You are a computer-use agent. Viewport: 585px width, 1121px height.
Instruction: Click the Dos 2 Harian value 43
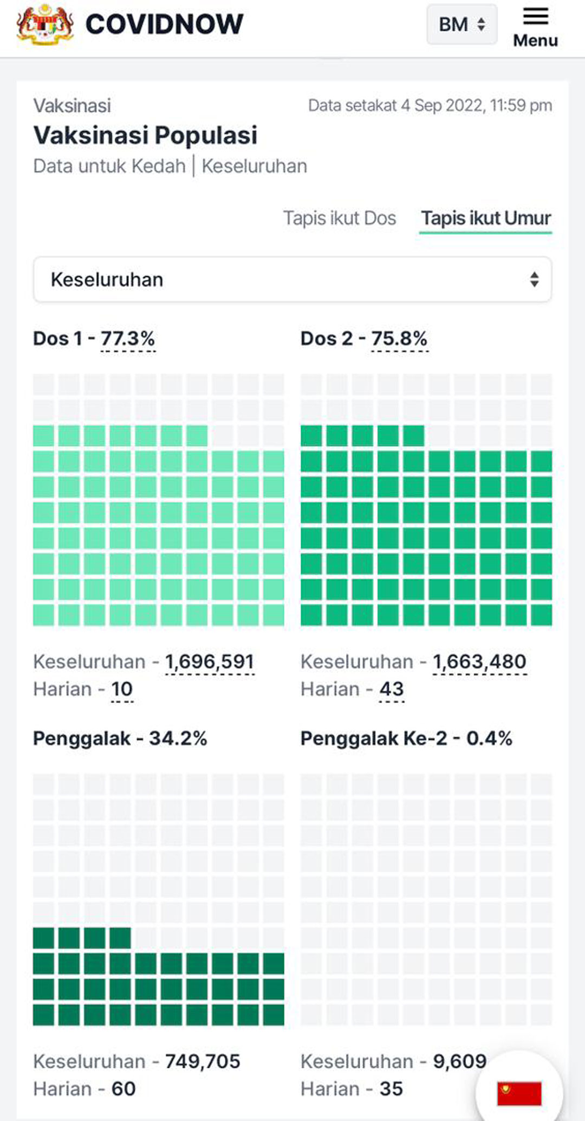pyautogui.click(x=392, y=689)
